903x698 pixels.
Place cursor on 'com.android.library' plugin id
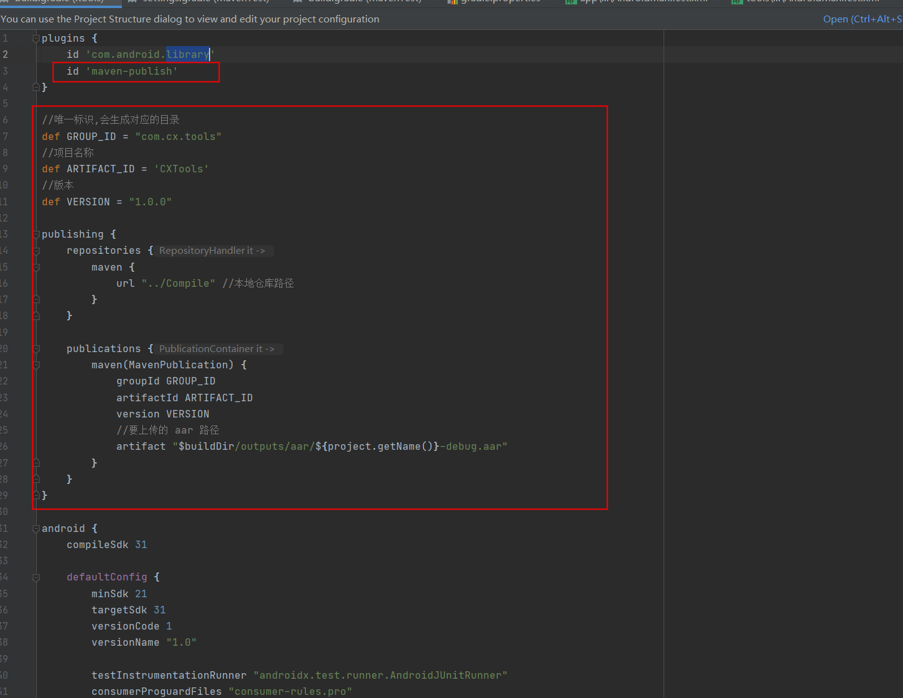click(x=150, y=55)
